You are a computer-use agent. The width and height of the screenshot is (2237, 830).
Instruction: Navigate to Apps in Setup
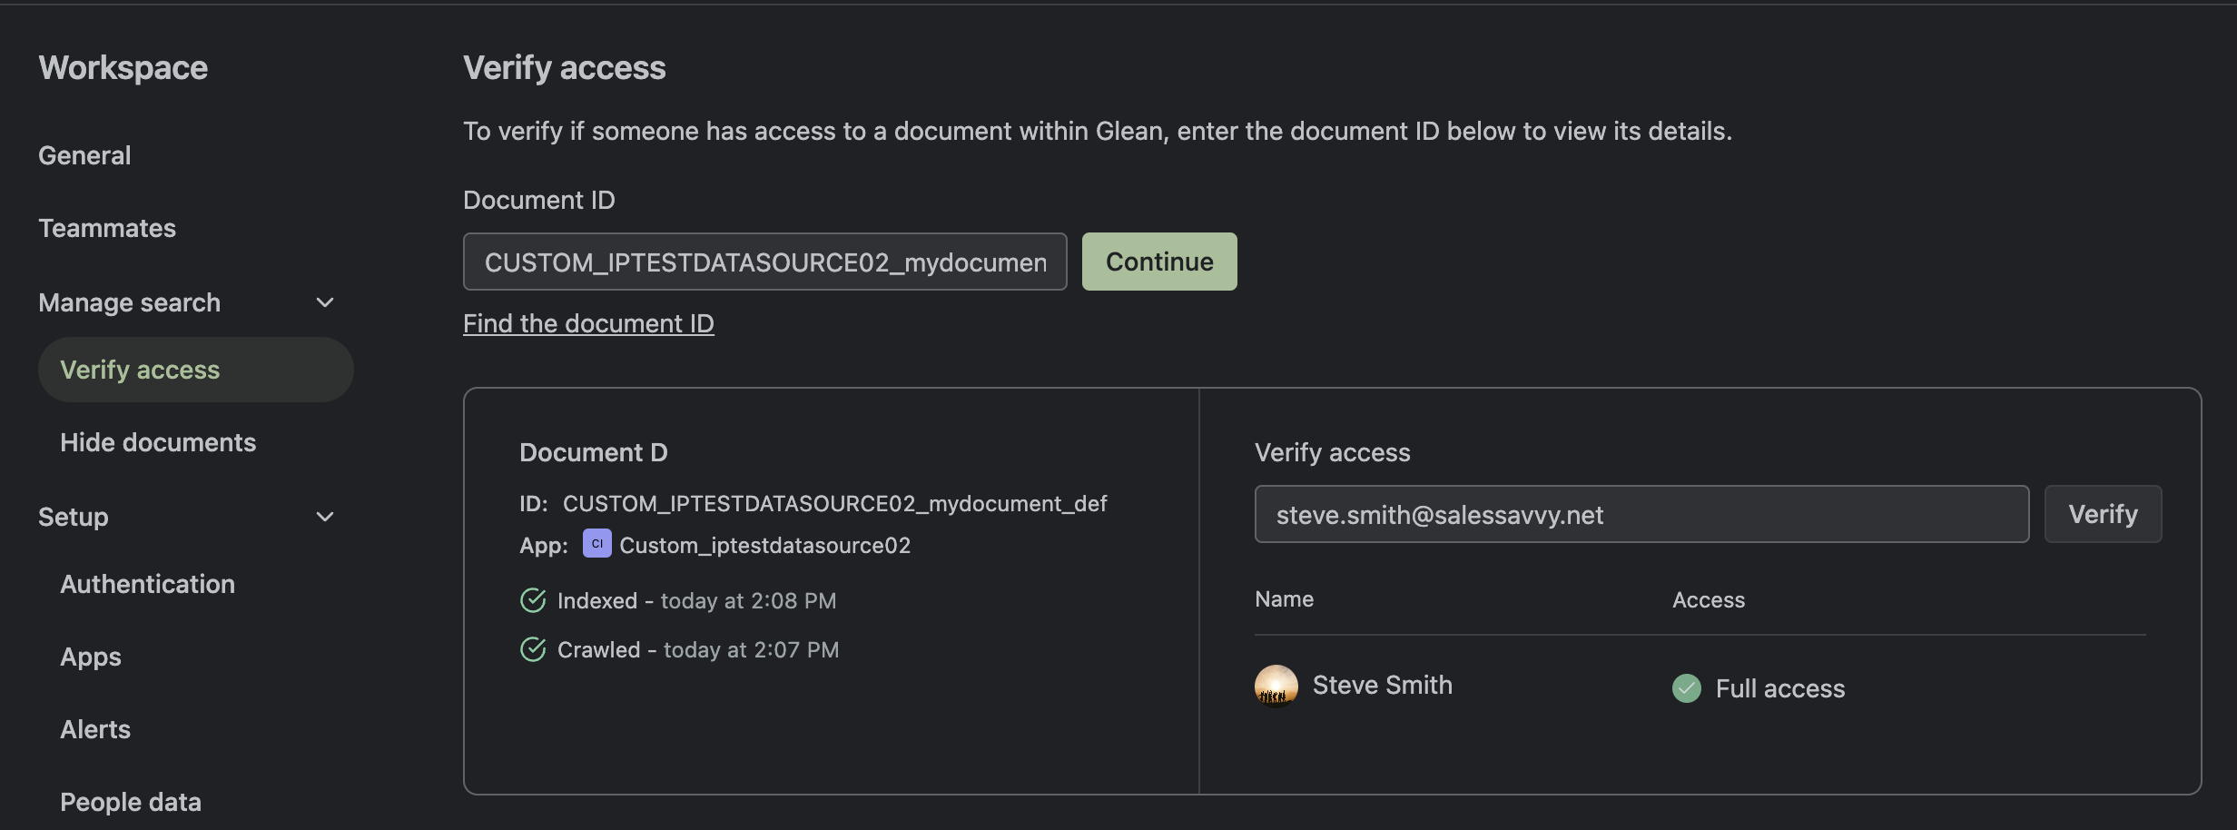(91, 657)
